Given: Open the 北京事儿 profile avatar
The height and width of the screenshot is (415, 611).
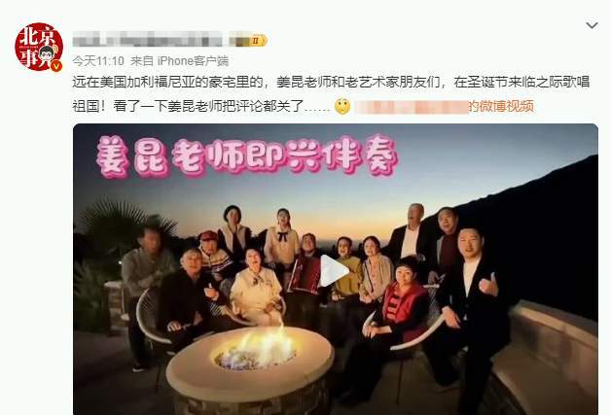Looking at the screenshot, I should coord(39,47).
